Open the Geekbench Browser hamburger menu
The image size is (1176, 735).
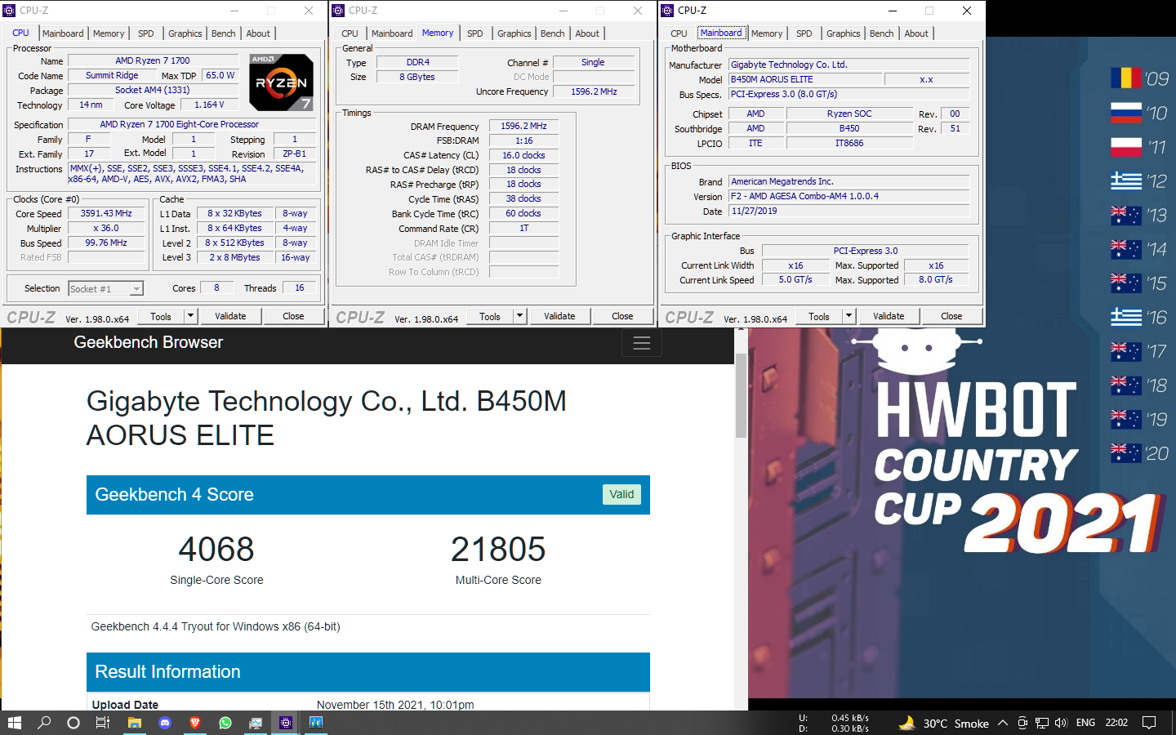pyautogui.click(x=642, y=343)
